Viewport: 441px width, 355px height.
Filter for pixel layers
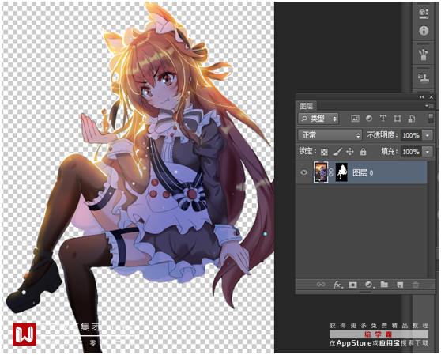355,119
